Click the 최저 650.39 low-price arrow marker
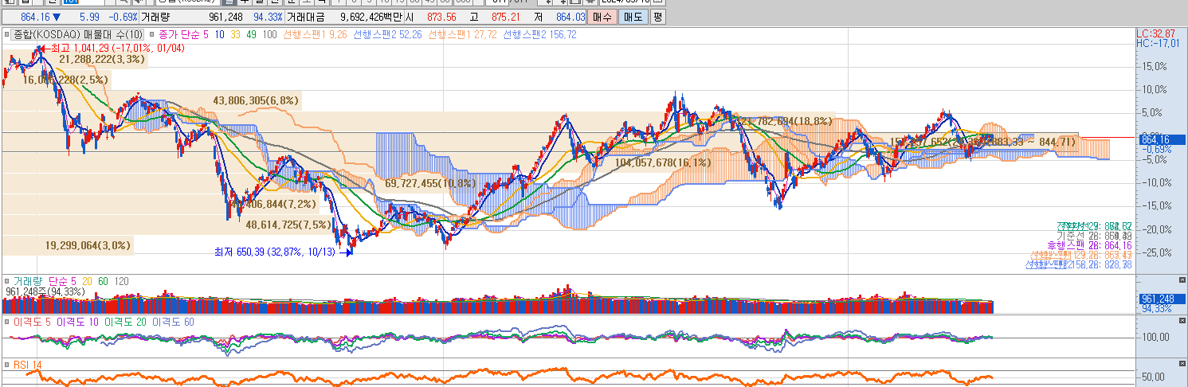 (x=346, y=252)
